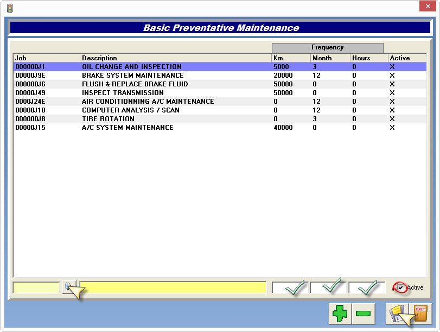440x332 pixels.
Task: Click the 20000 Km value
Action: (x=283, y=76)
